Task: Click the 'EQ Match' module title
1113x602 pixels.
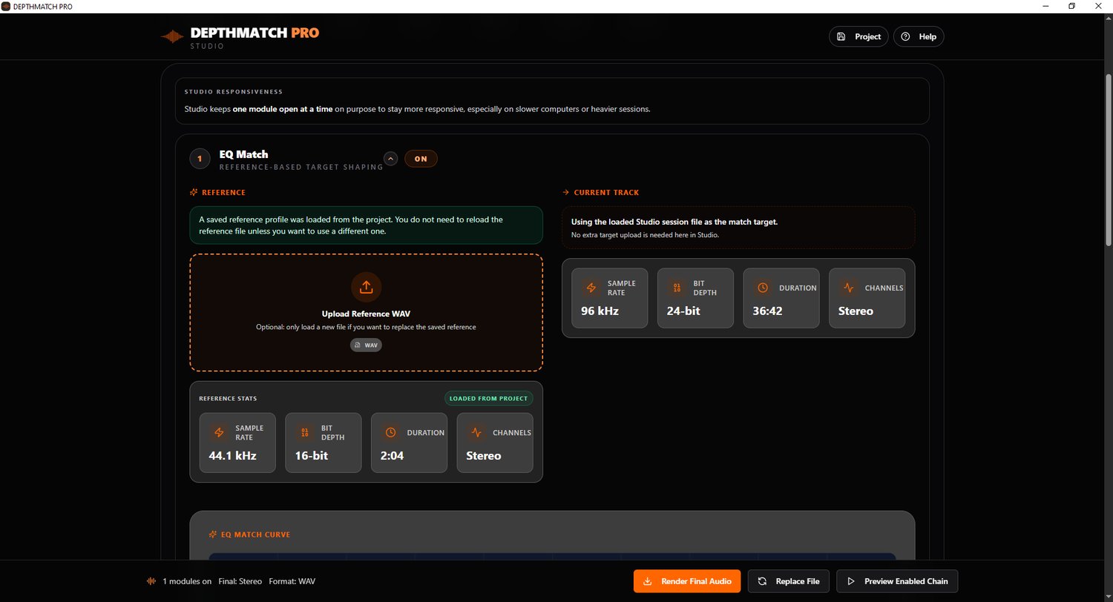Action: pyautogui.click(x=244, y=154)
